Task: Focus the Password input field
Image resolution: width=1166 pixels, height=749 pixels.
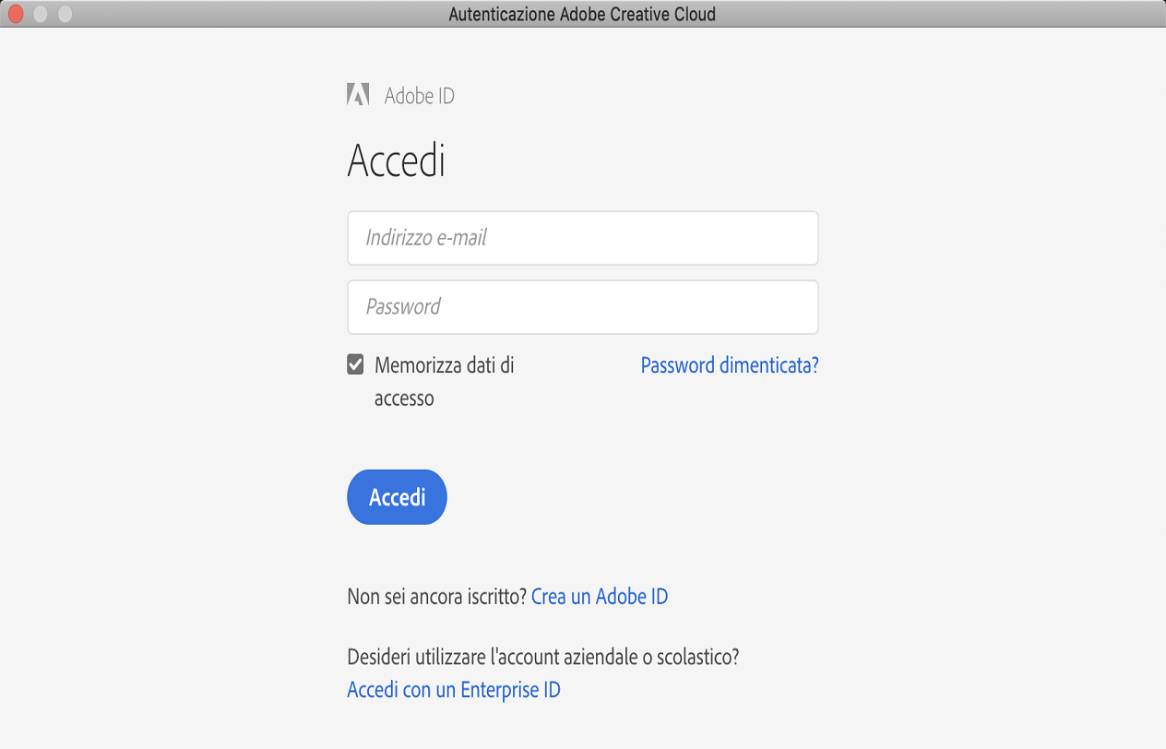Action: (x=582, y=307)
